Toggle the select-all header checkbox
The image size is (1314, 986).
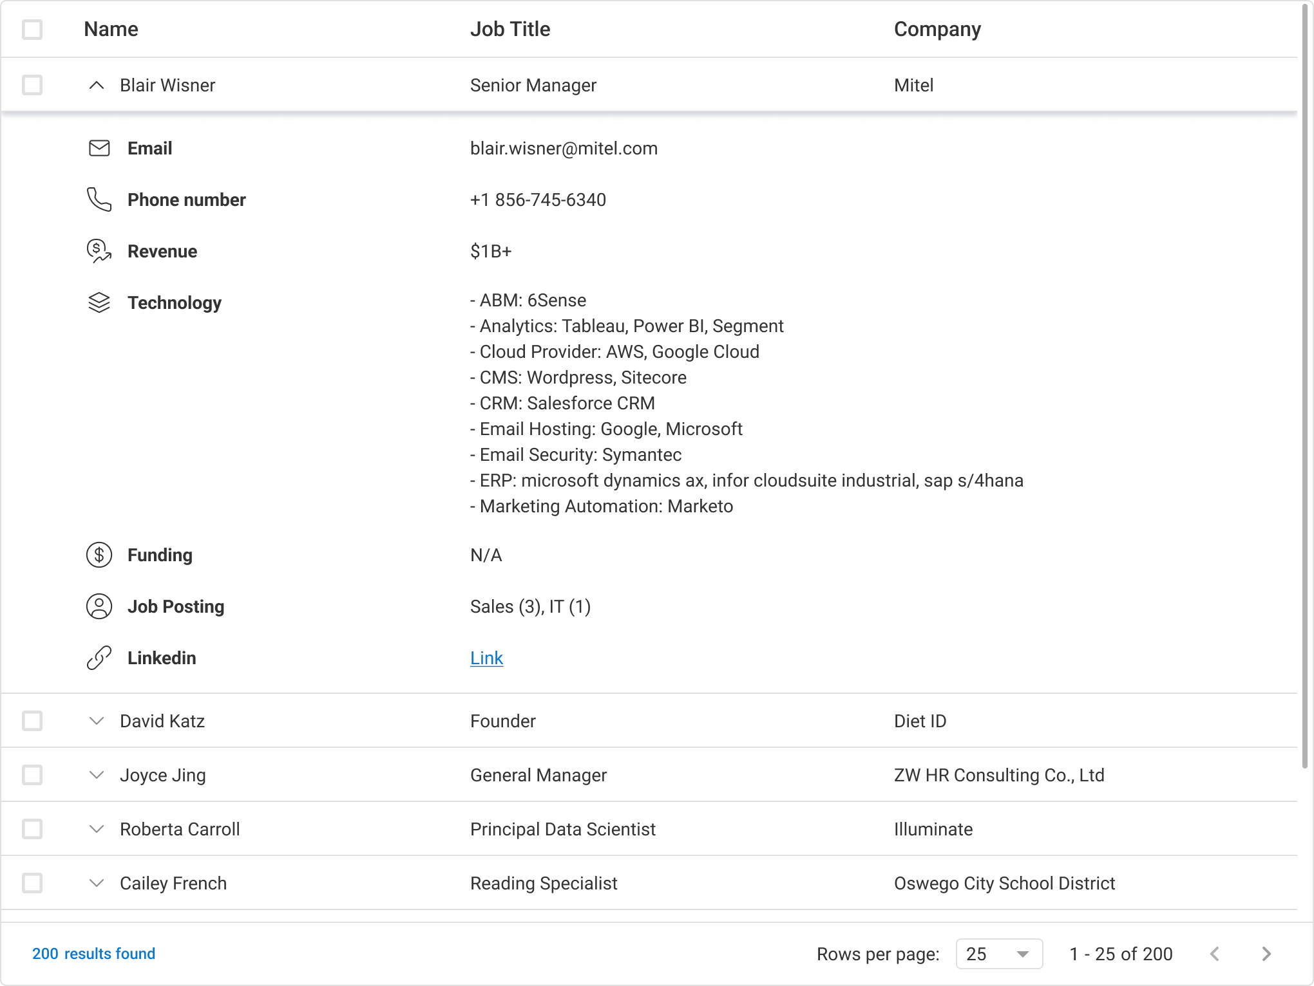coord(32,30)
